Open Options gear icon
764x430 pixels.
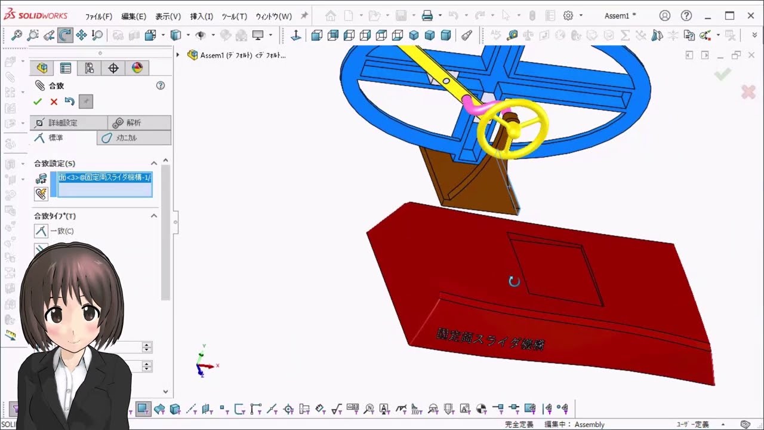pyautogui.click(x=568, y=16)
